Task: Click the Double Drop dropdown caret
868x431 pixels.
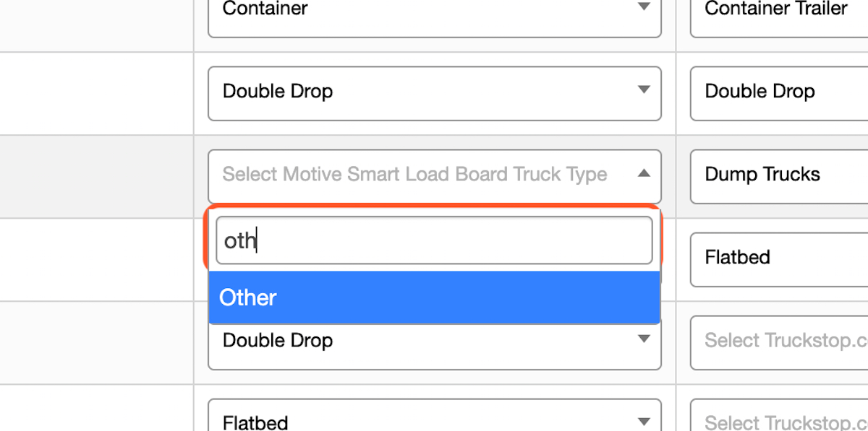Action: [642, 91]
